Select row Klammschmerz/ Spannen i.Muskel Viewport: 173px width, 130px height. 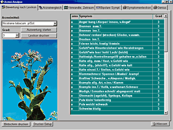pyautogui.click(x=118, y=74)
